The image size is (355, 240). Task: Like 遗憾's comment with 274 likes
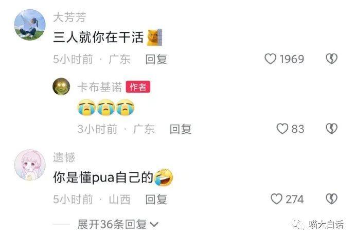tap(276, 199)
